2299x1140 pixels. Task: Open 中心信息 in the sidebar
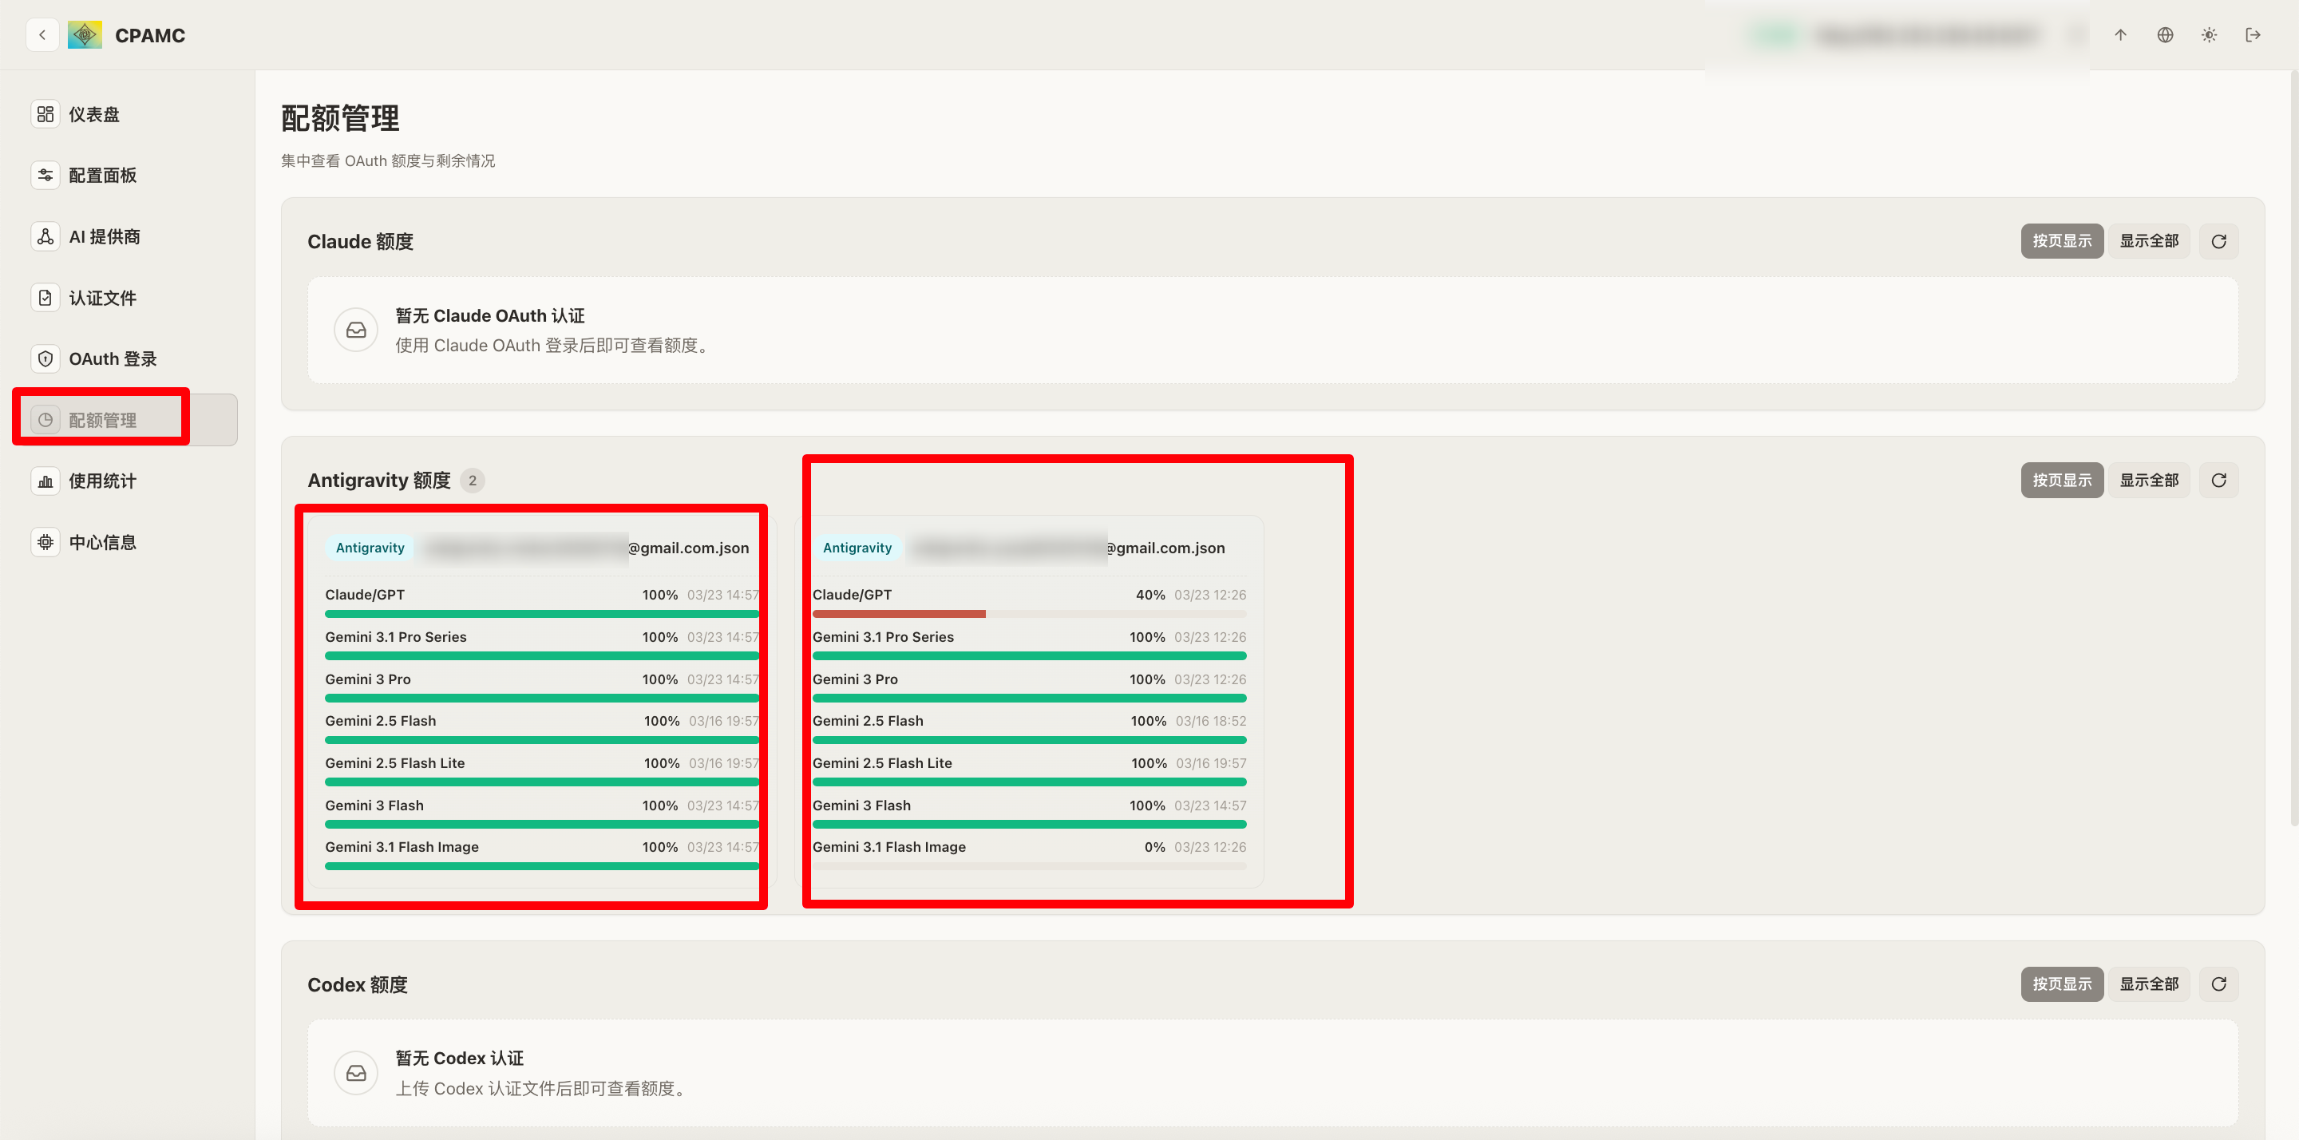[101, 542]
